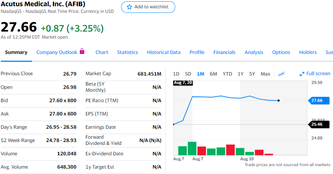Select the Max chart range
Screen dimensions: 333x174
[266, 74]
